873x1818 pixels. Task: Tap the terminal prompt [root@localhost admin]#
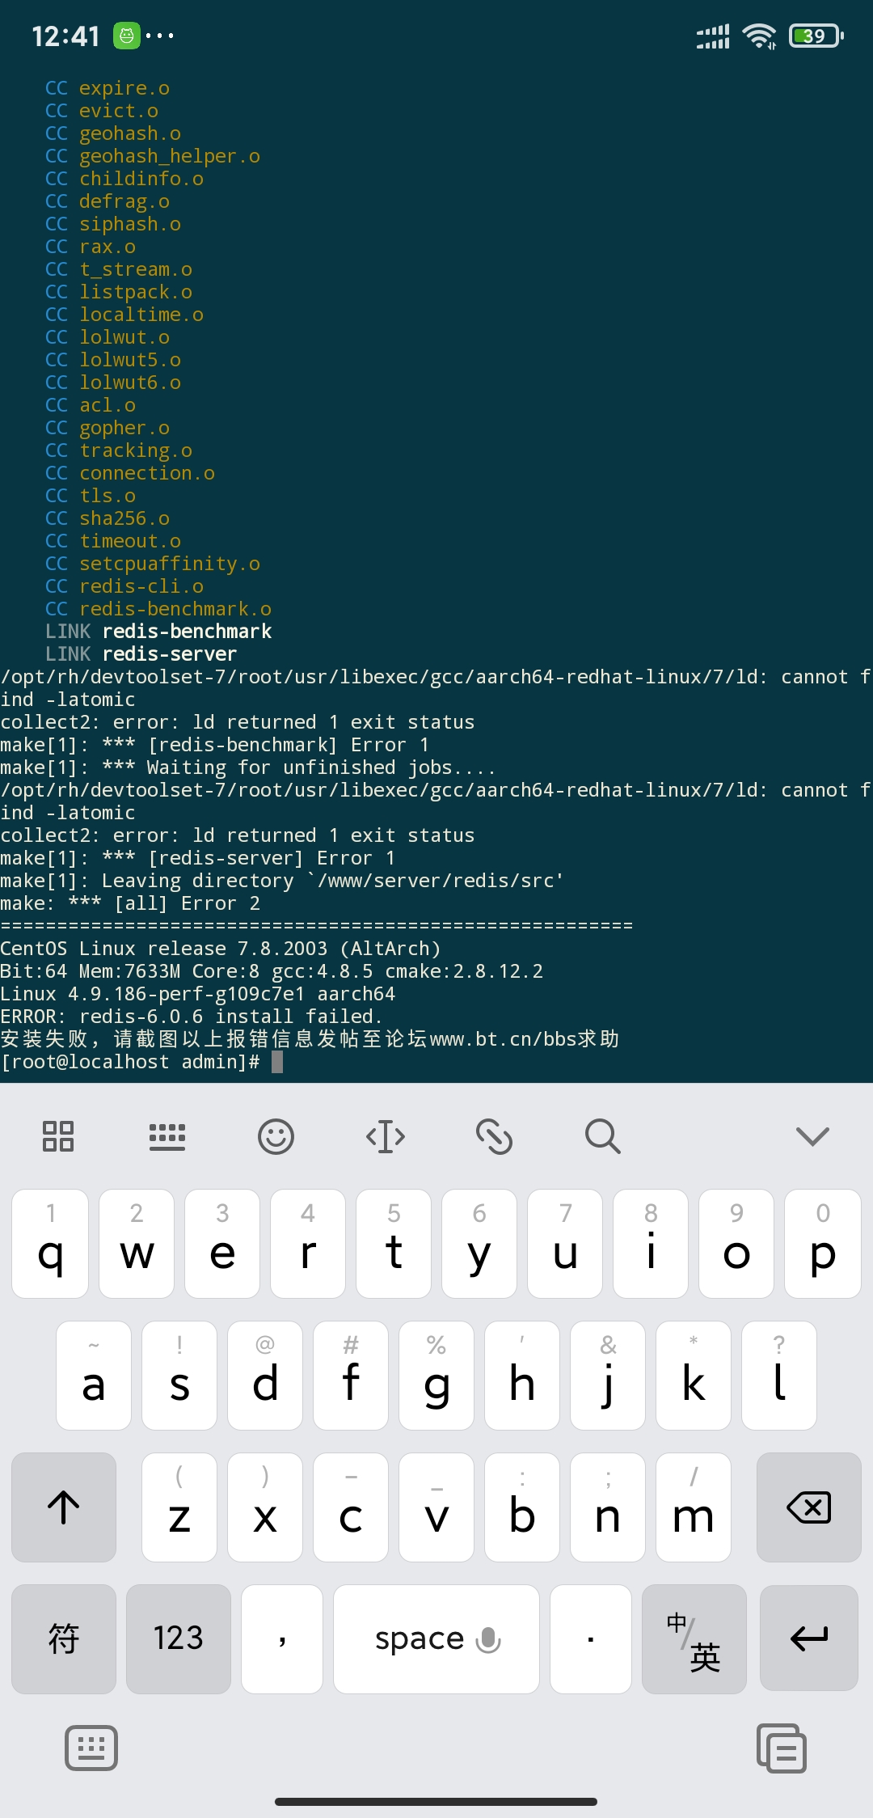click(x=130, y=1062)
